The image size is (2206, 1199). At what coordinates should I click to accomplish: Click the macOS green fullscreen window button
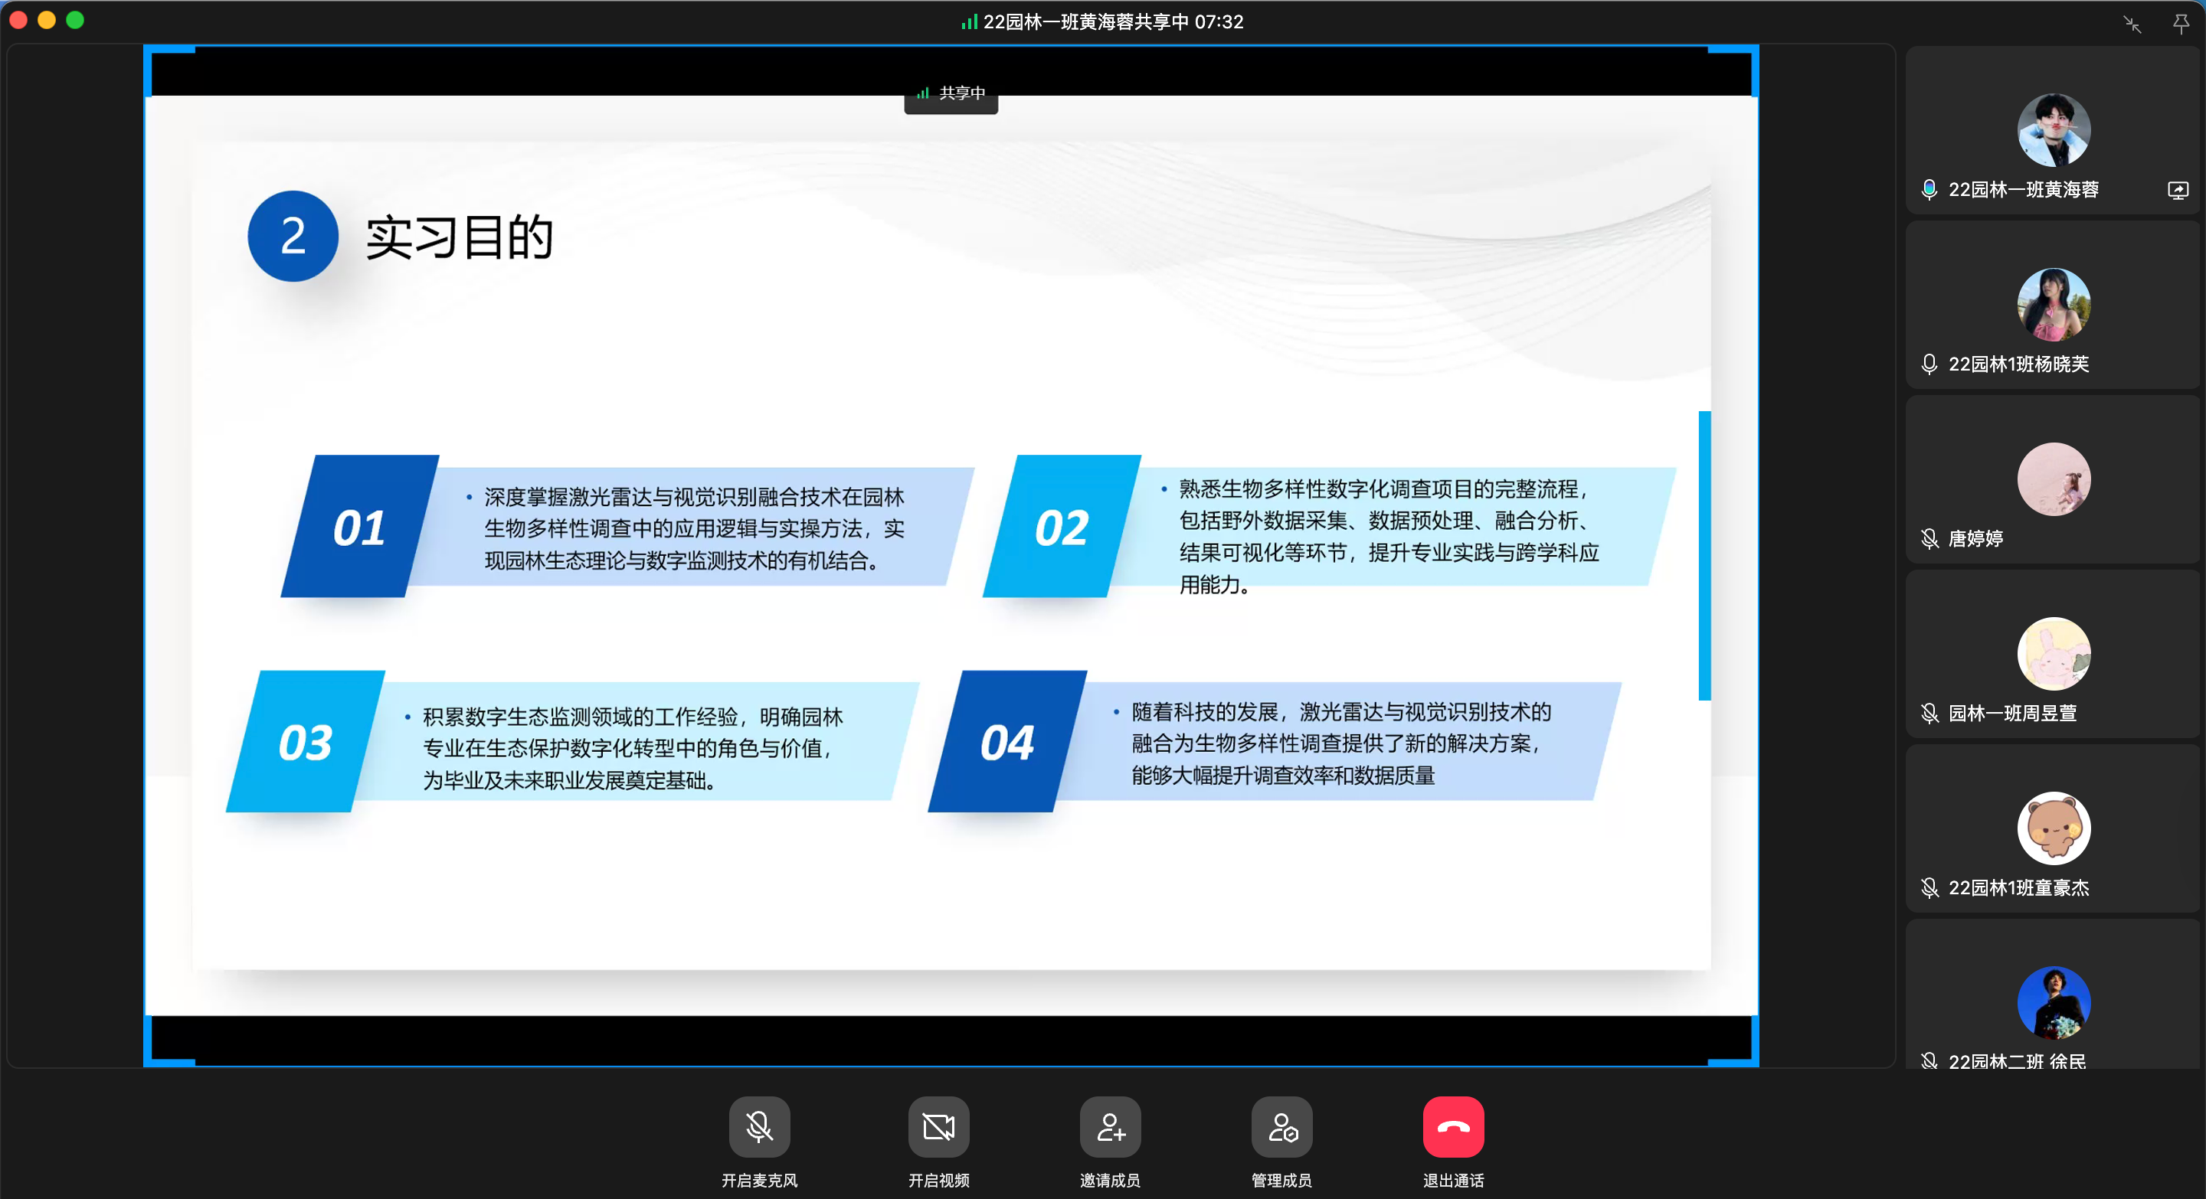(x=75, y=20)
